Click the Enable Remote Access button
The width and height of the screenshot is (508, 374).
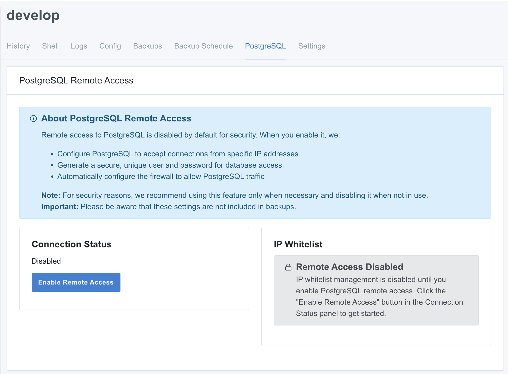(76, 282)
